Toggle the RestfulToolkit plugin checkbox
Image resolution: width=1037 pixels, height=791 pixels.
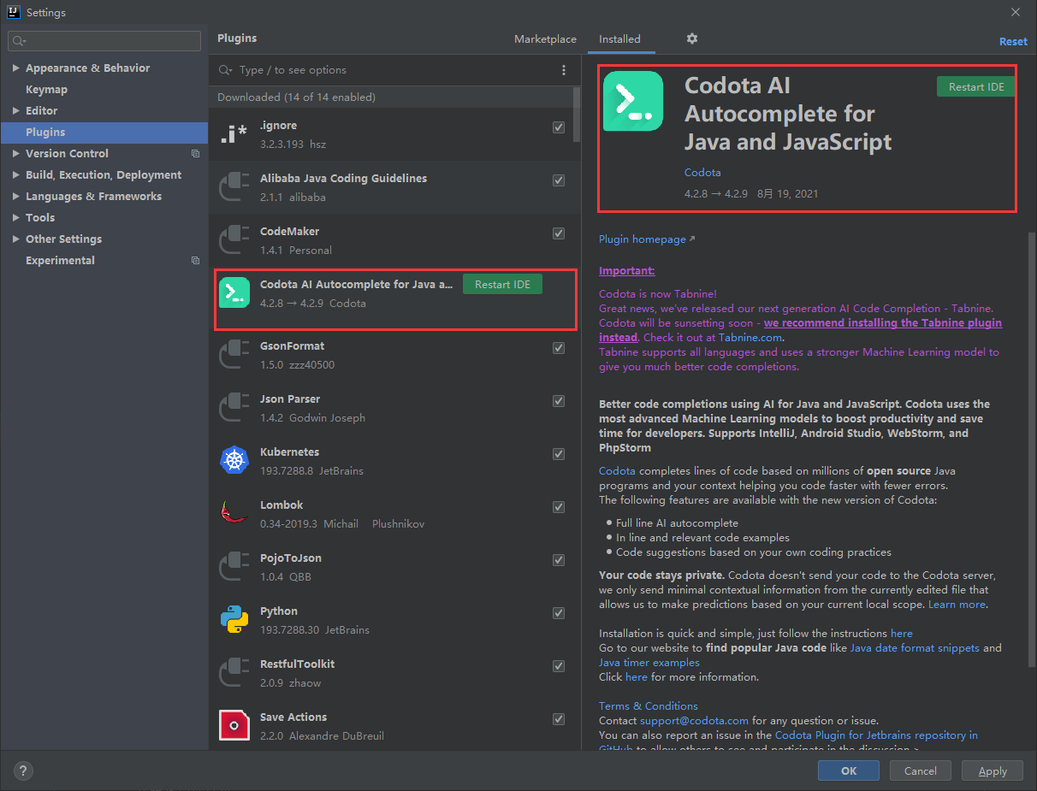(559, 666)
